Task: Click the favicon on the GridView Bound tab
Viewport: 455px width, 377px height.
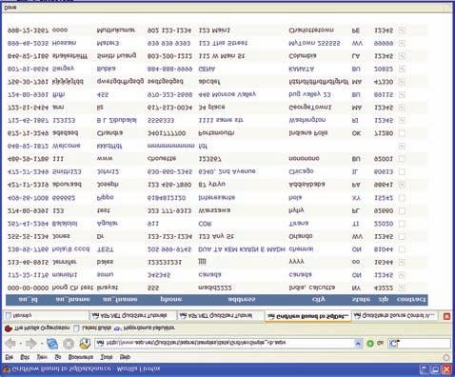Action: click(270, 316)
